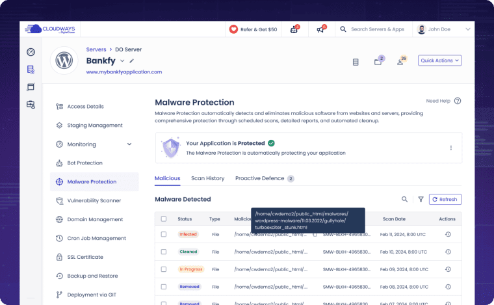Select the checkbox for the Cleaned row
The width and height of the screenshot is (494, 305).
coord(164,252)
